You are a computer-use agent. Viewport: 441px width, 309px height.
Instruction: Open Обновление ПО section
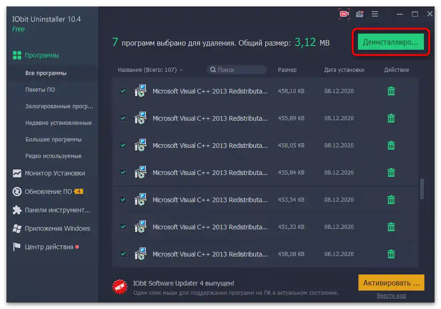(48, 192)
